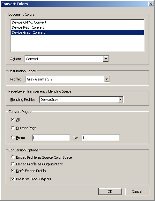Open the Blending Profile dropdown arrow
The width and height of the screenshot is (155, 201).
(x=121, y=100)
